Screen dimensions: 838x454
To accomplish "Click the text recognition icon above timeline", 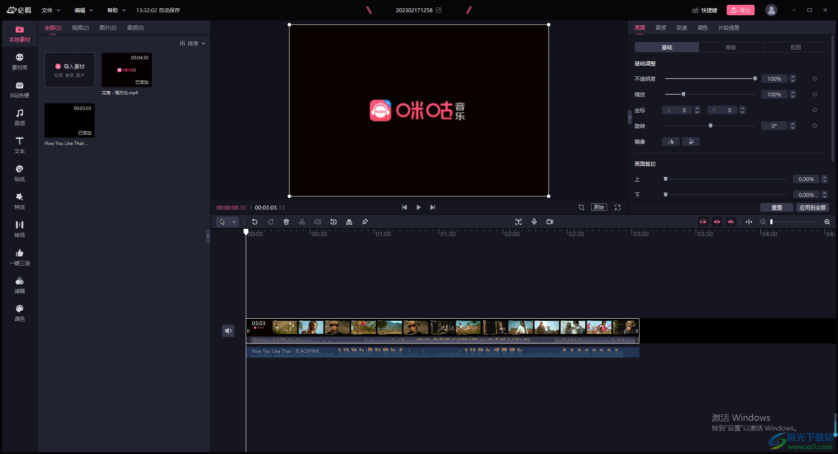I will (519, 222).
